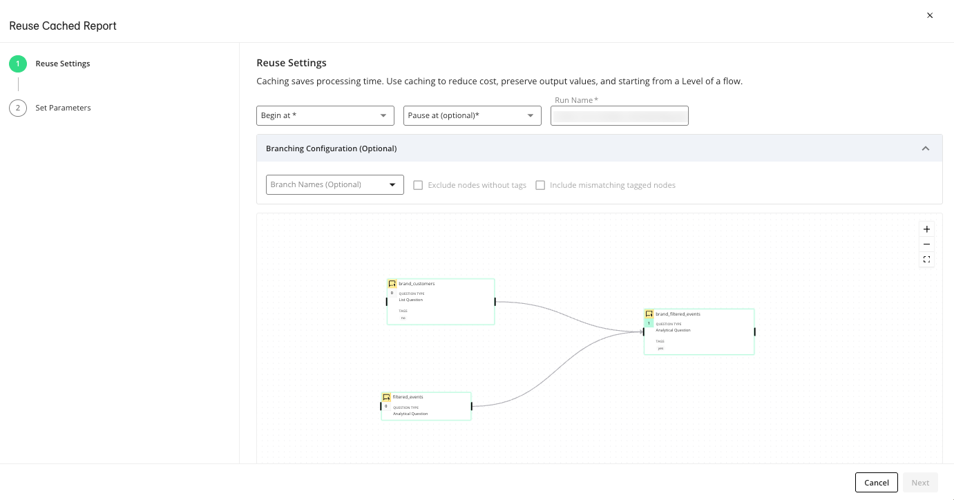
Task: Open the Begin at dropdown
Action: tap(325, 115)
